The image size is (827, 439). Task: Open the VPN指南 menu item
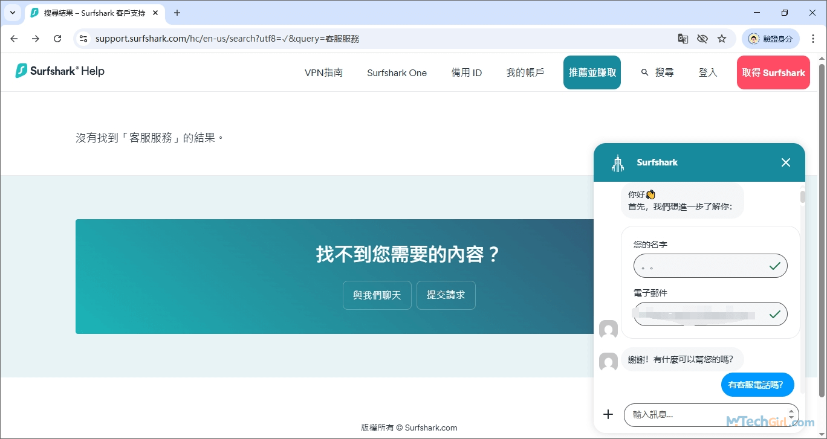point(323,72)
